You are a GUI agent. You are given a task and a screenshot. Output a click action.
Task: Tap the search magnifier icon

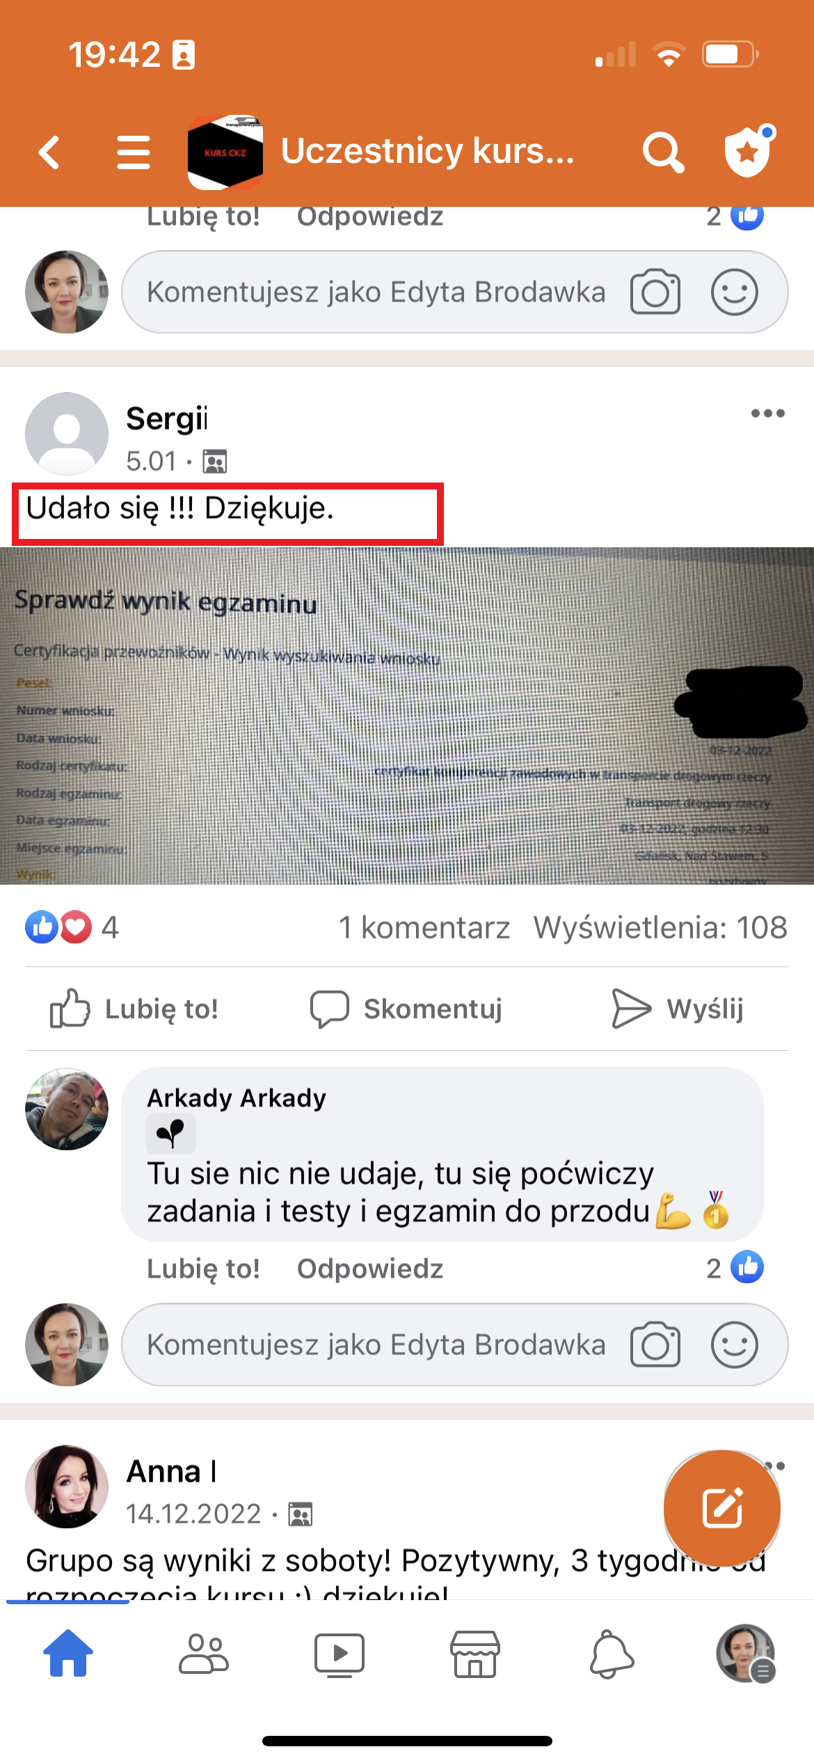point(663,152)
